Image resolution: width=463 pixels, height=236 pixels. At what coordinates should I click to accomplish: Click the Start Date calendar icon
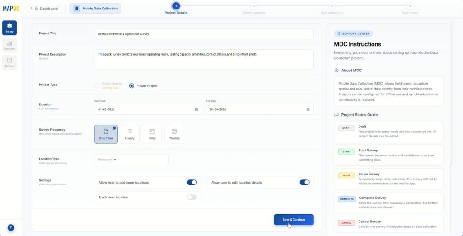[196, 109]
